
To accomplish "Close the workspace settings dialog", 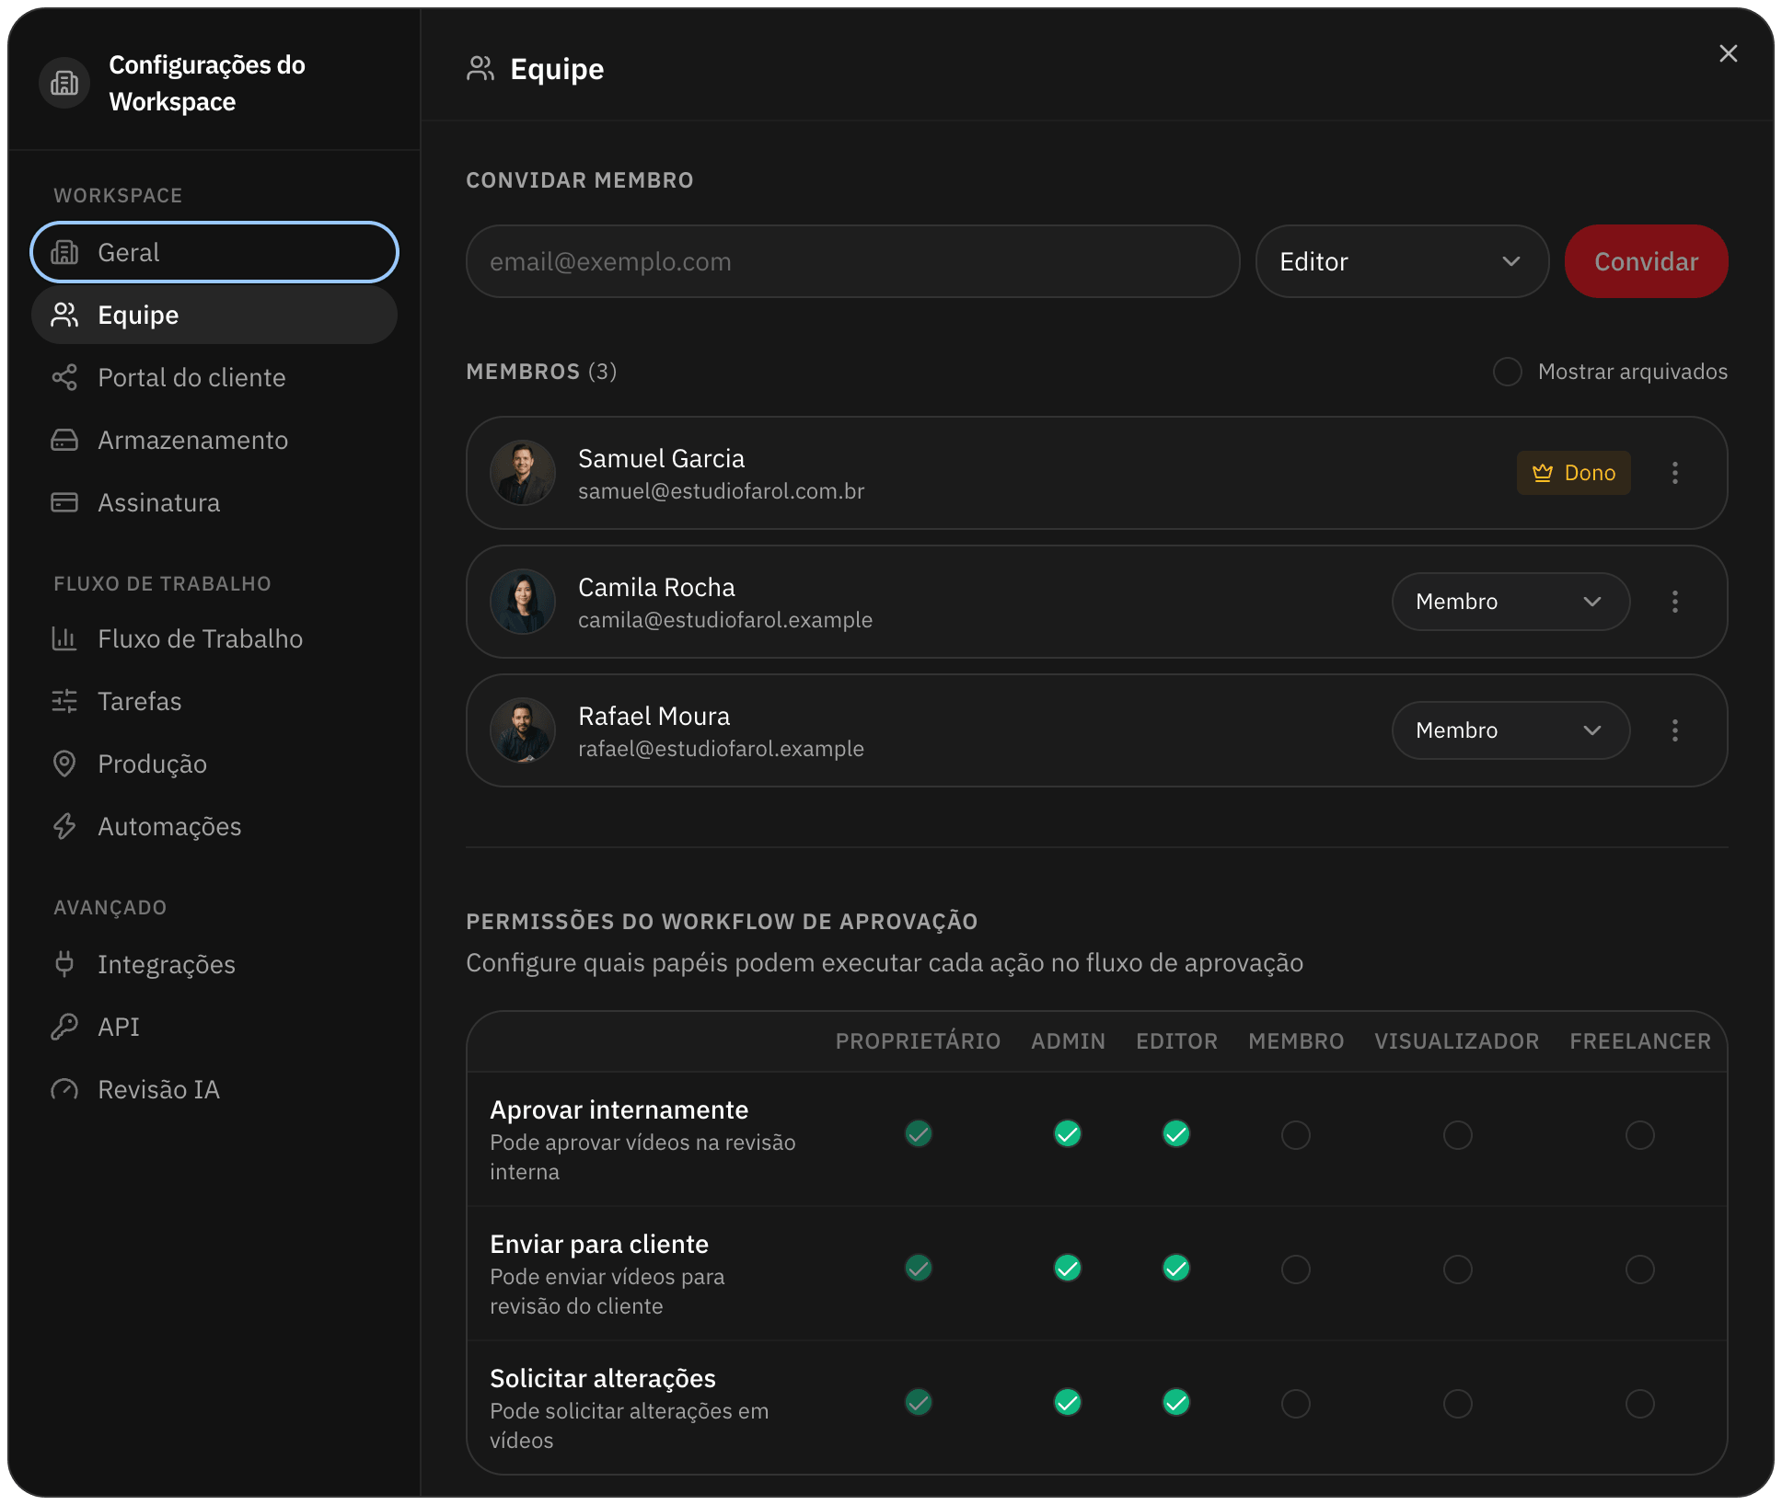I will point(1728,53).
